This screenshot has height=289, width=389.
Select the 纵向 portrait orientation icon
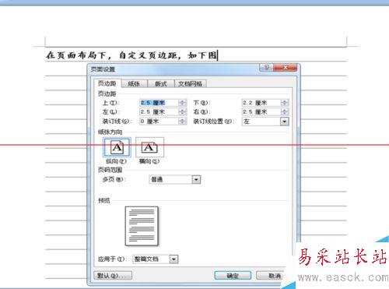click(117, 147)
